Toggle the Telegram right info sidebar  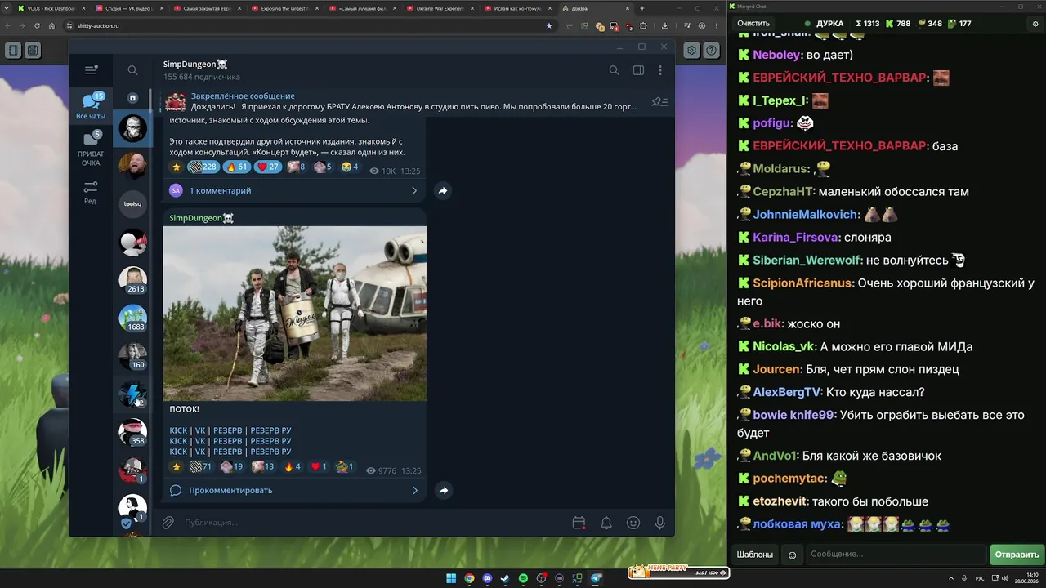(638, 70)
